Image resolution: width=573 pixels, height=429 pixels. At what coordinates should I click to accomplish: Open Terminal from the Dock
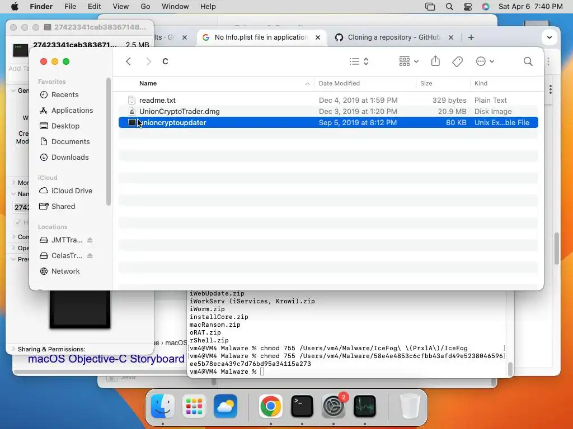(x=302, y=406)
